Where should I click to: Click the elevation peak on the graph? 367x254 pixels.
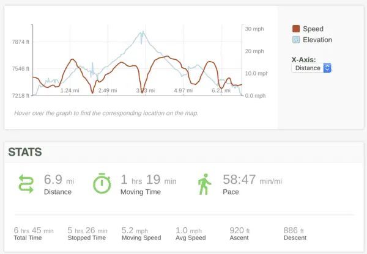click(x=143, y=32)
